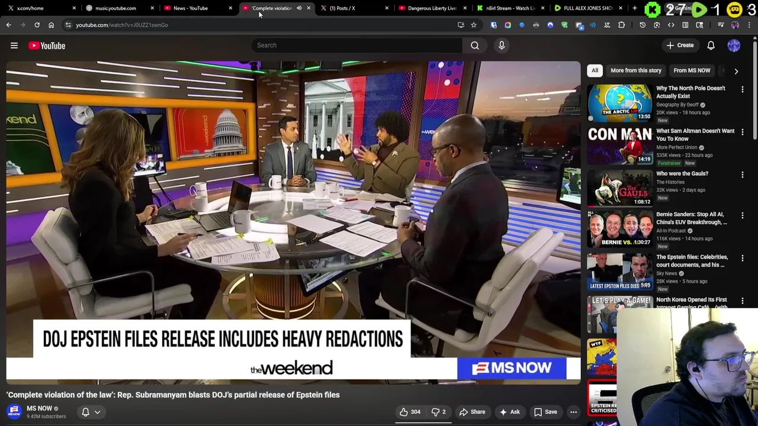The width and height of the screenshot is (758, 426).
Task: Open the YouTube guide hamburger menu
Action: pyautogui.click(x=14, y=46)
